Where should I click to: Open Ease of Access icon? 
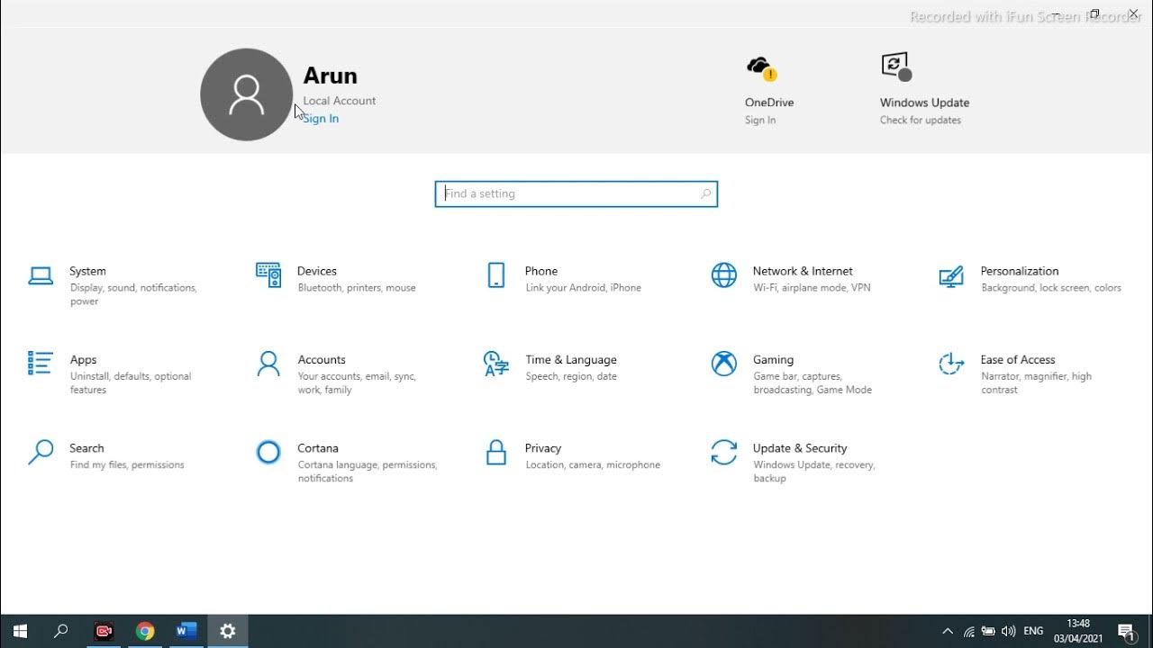coord(951,364)
